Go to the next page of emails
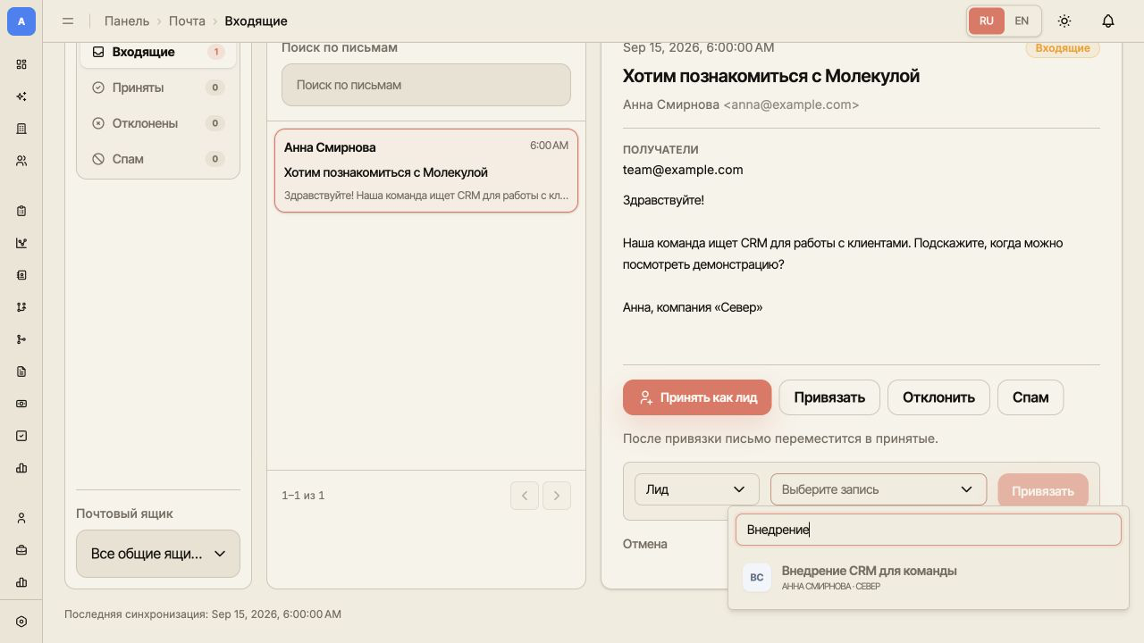The image size is (1144, 643). click(557, 496)
